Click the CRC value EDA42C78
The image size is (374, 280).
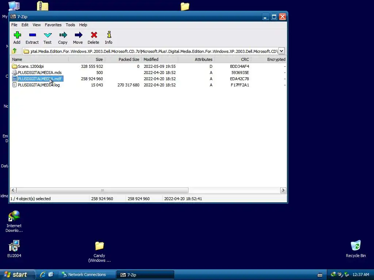[240, 79]
